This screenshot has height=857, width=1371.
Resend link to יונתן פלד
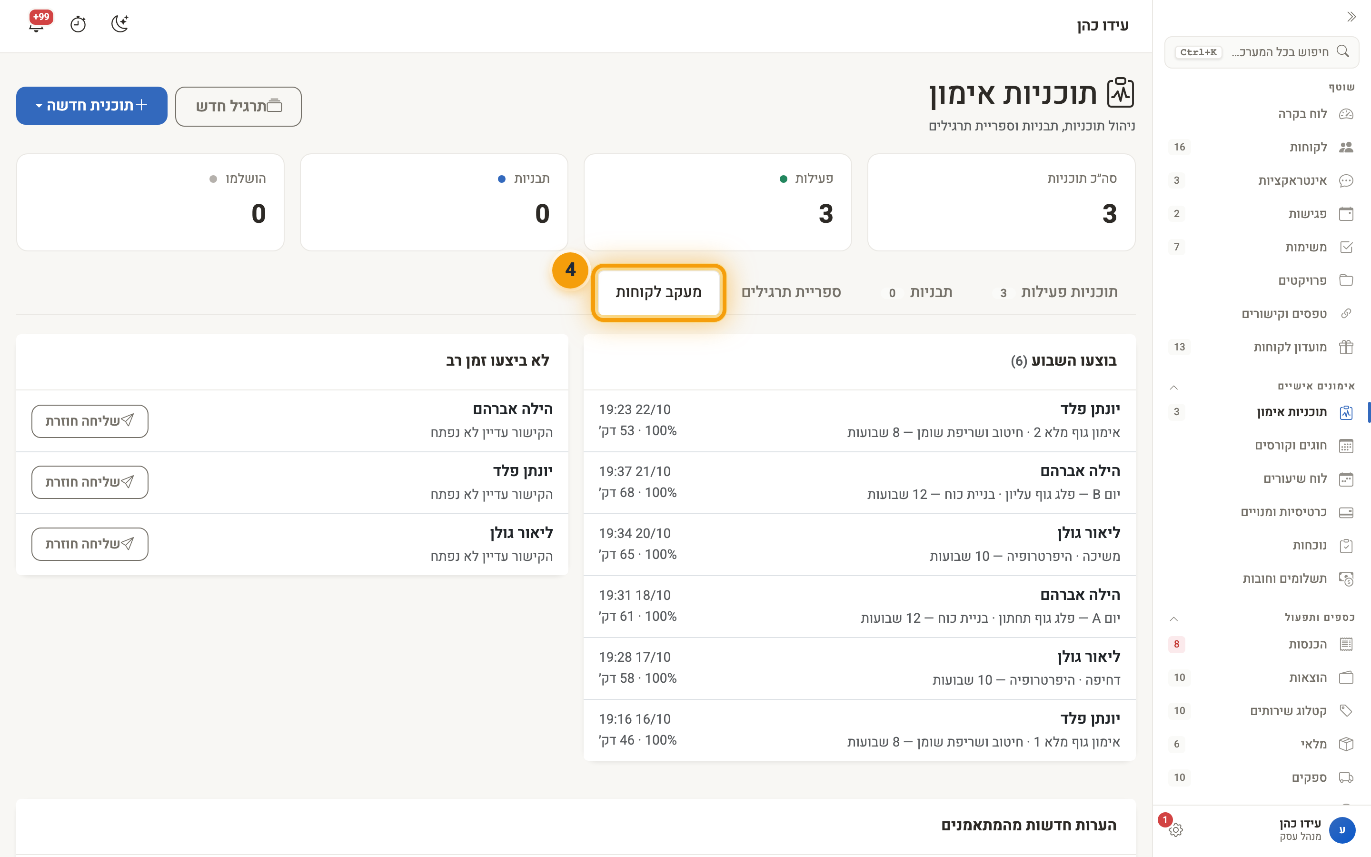(x=90, y=482)
